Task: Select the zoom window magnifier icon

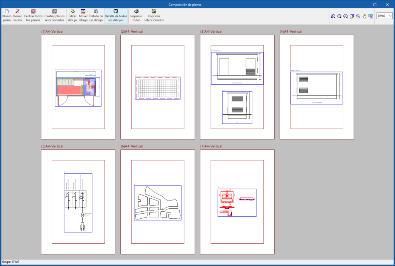Action: [x=358, y=16]
